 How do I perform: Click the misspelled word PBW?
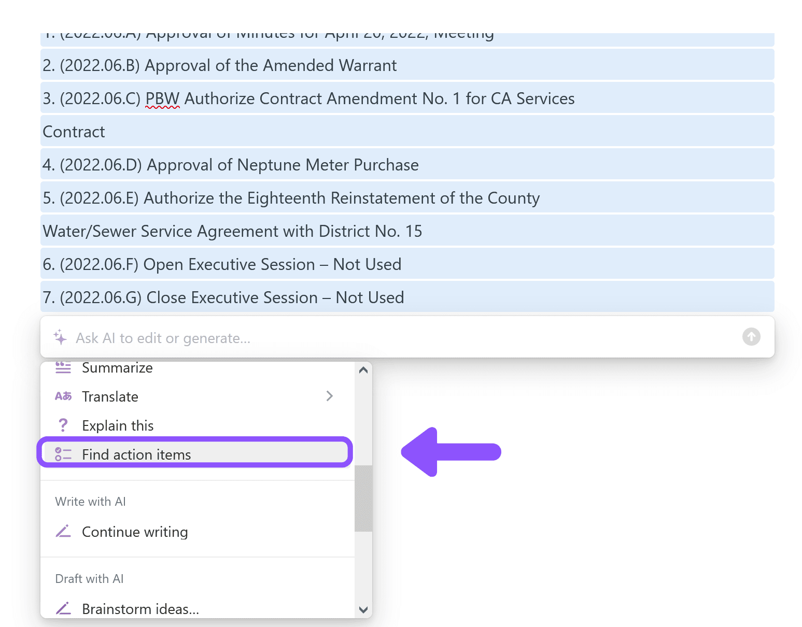(x=162, y=98)
